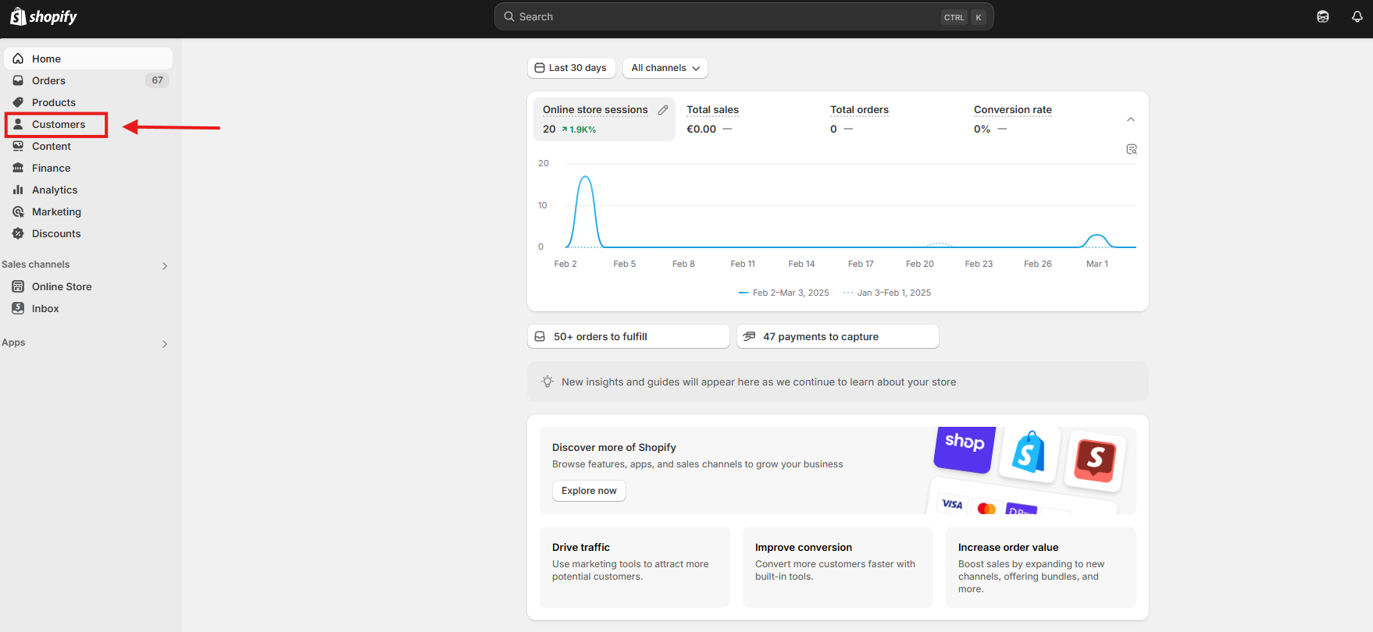1373x632 pixels.
Task: Click the Shop app tile
Action: (x=965, y=448)
